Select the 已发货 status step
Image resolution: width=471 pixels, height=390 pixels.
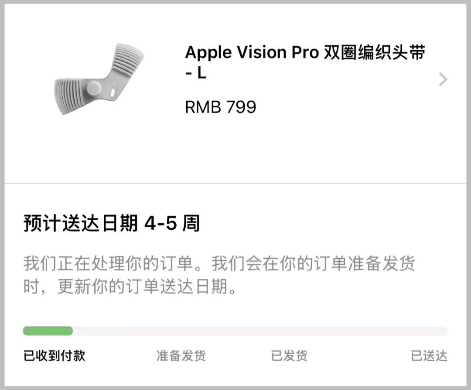[289, 356]
